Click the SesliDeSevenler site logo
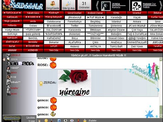Screen dimensions: 163x122 [x=23, y=5]
